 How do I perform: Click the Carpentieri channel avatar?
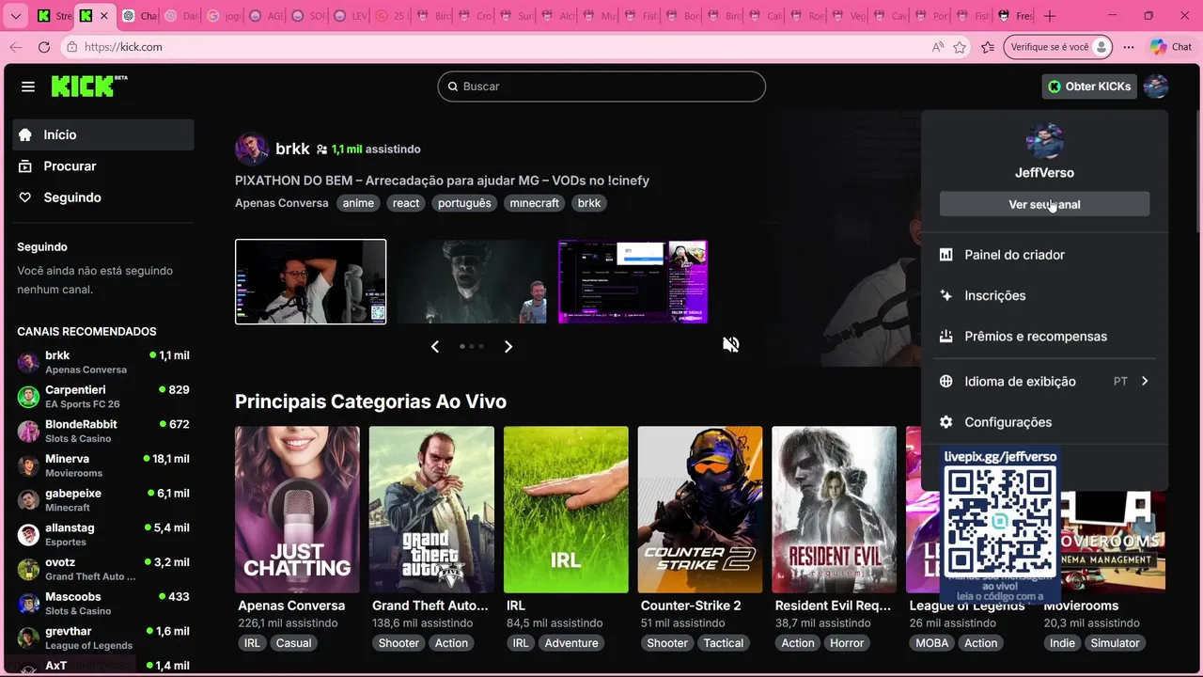tap(29, 397)
